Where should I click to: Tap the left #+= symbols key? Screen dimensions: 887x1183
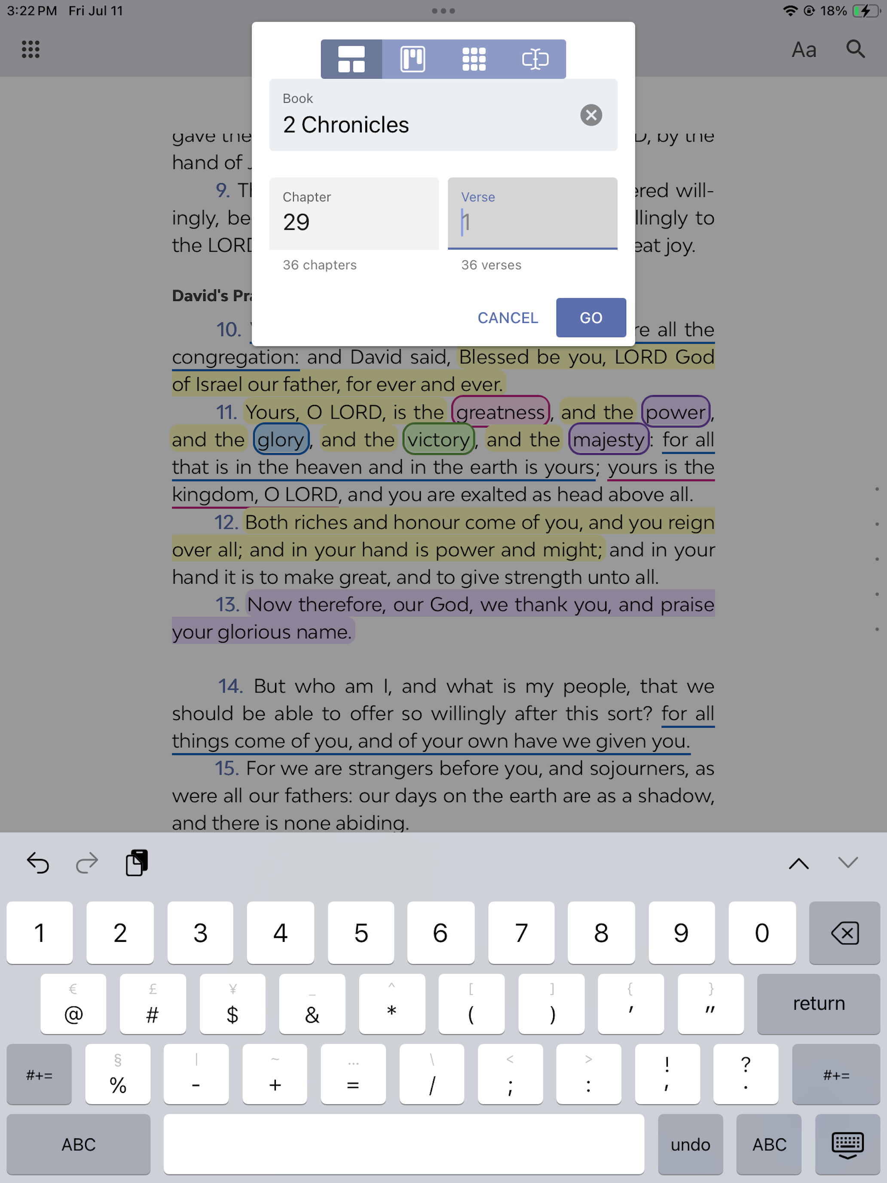(x=39, y=1074)
